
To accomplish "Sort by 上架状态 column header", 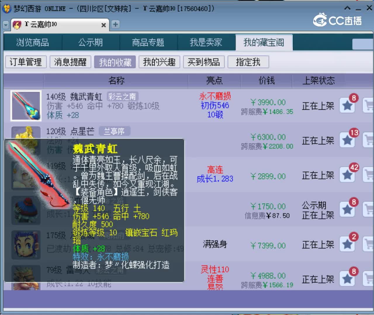I will (318, 81).
